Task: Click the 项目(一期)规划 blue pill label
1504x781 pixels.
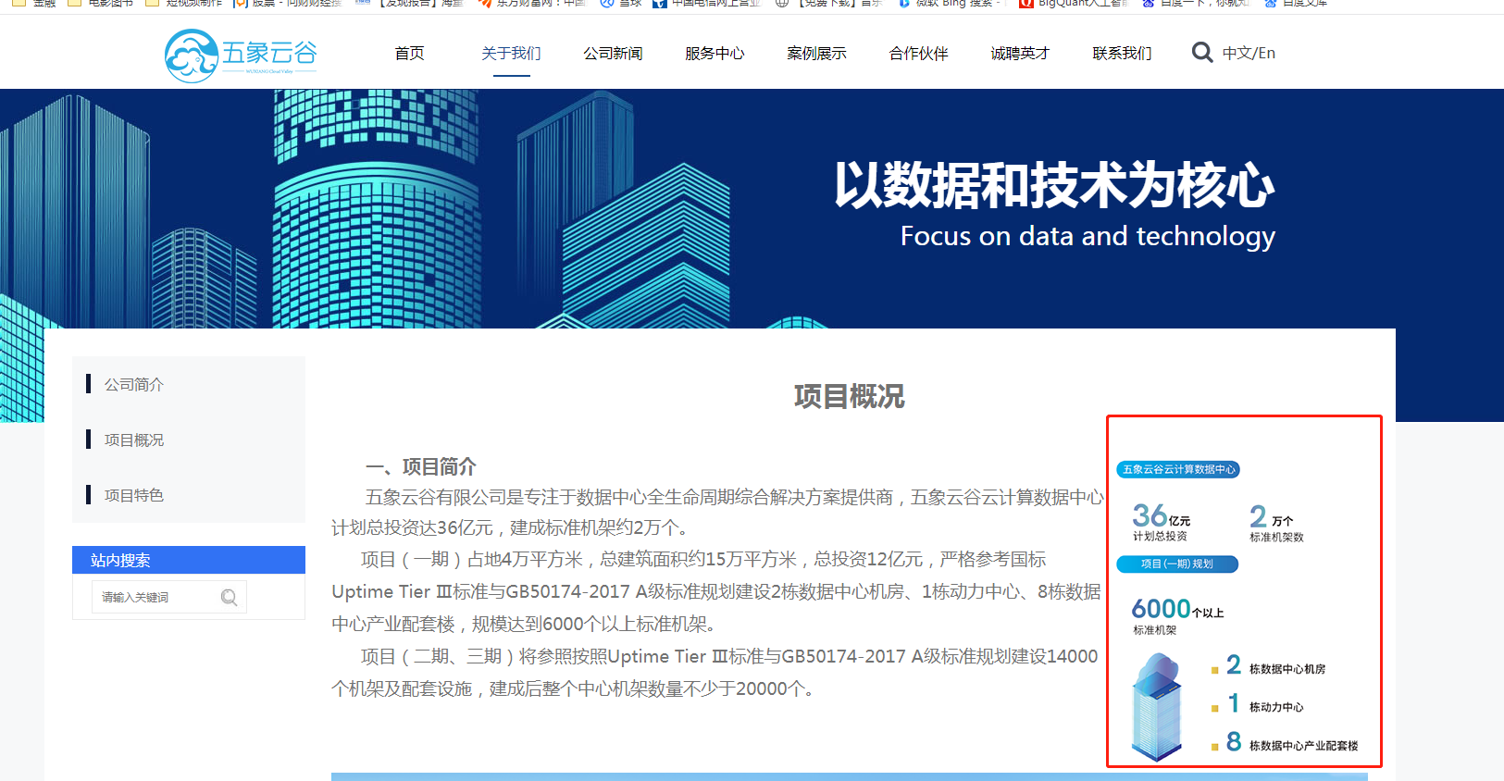Action: pos(1177,564)
